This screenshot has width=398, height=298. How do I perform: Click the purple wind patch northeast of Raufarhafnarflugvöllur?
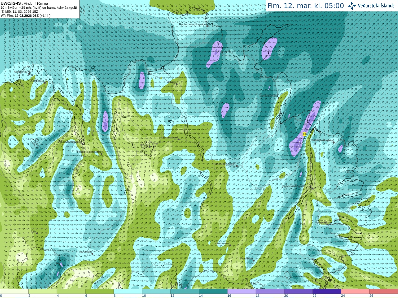269,49
